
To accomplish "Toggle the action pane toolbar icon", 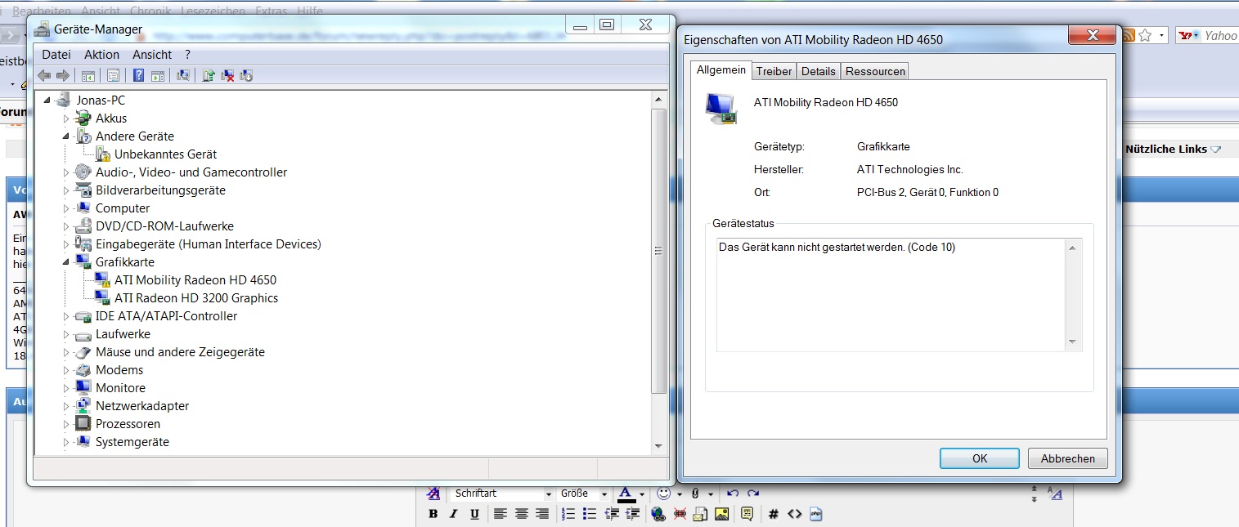I will [x=158, y=76].
